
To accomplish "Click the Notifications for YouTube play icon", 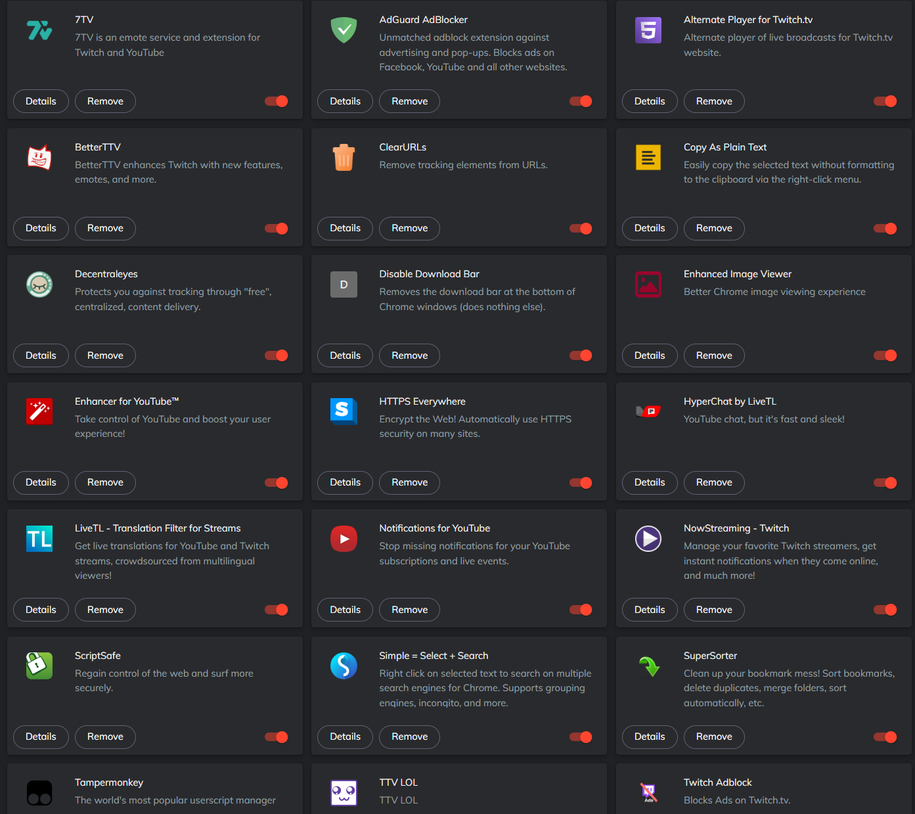I will click(x=344, y=539).
